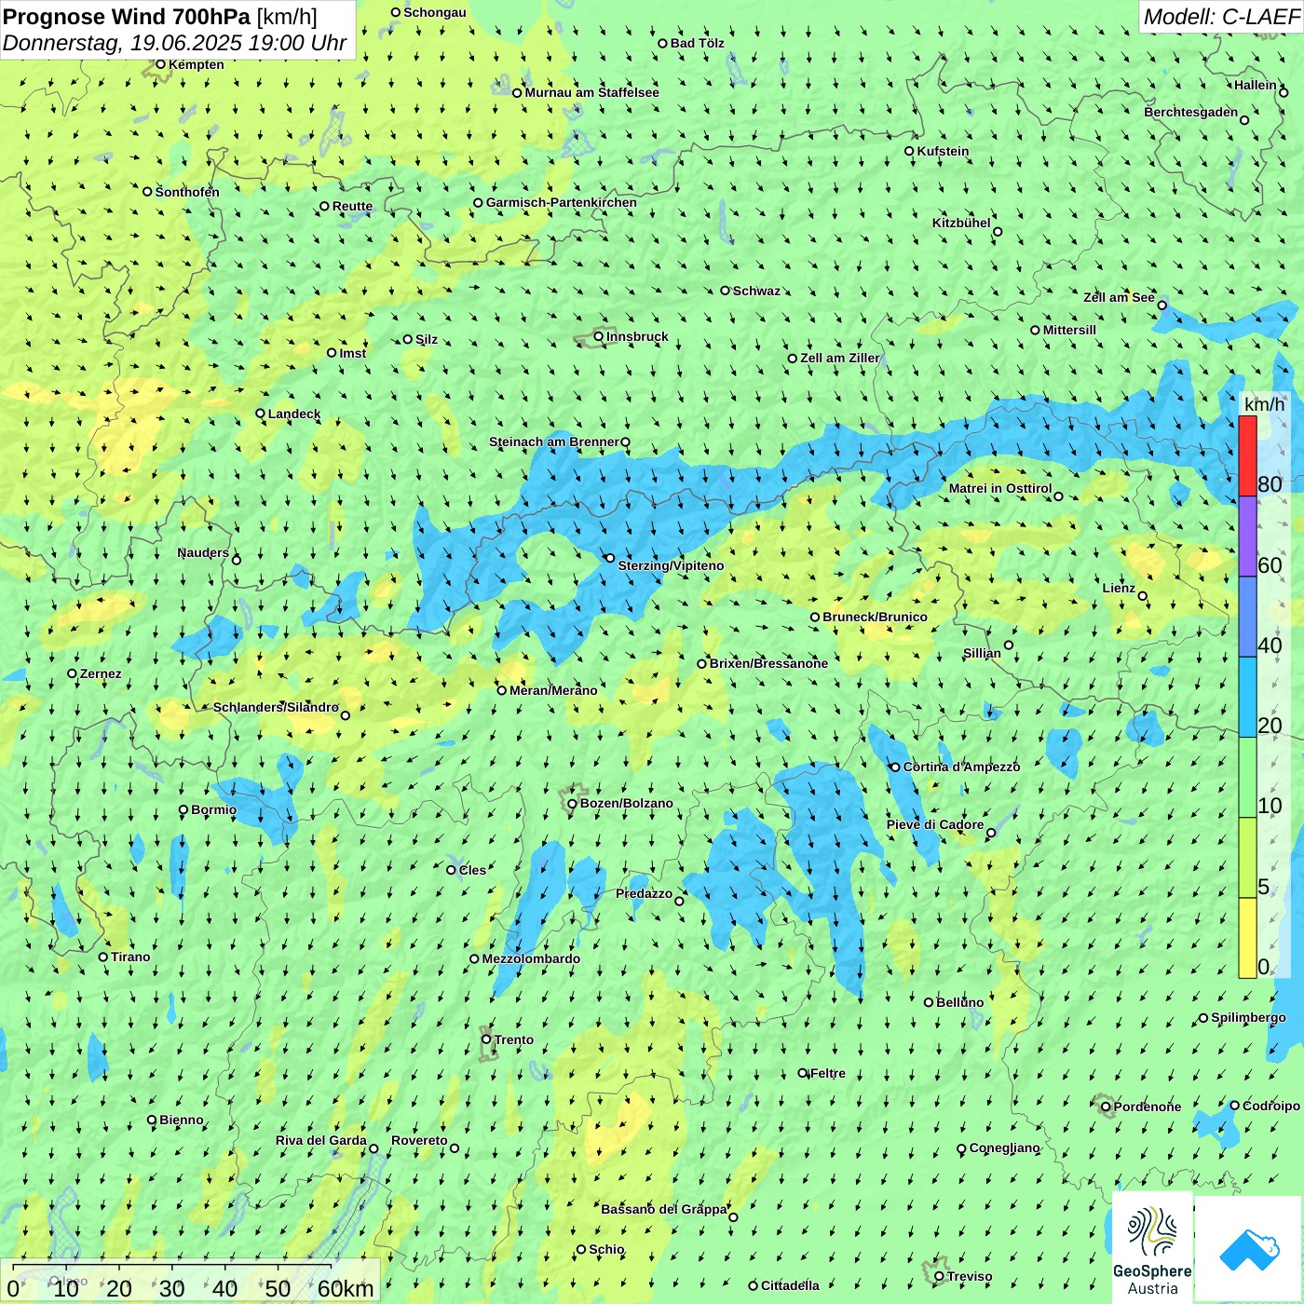The image size is (1304, 1304).
Task: Click the Mezzolombardo label
Action: click(x=531, y=958)
